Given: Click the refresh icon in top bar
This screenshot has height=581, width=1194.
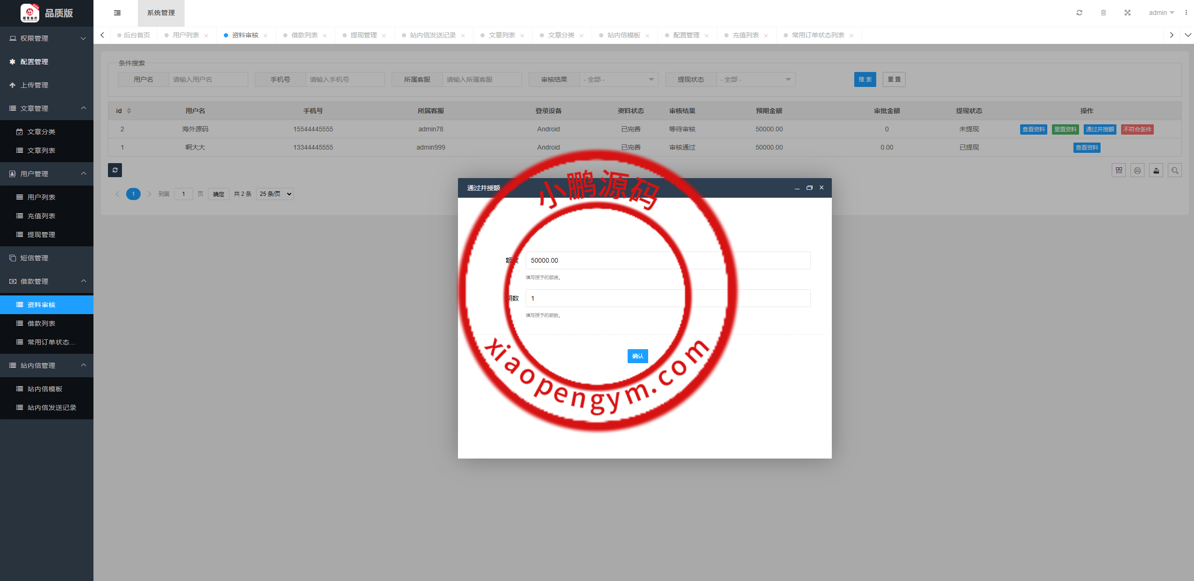Looking at the screenshot, I should [x=1079, y=13].
